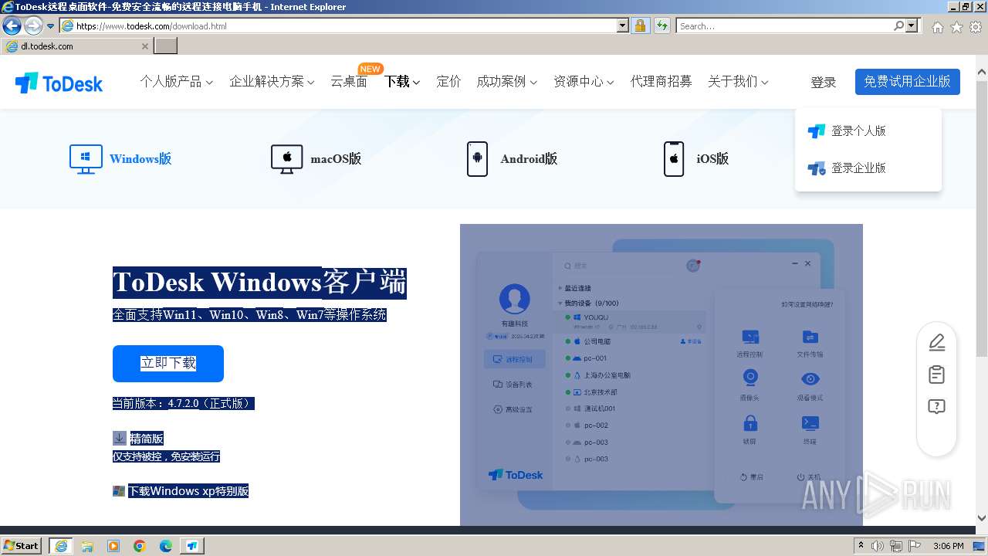Click the 登录个人版 icon
Viewport: 988px width, 556px height.
click(x=816, y=131)
